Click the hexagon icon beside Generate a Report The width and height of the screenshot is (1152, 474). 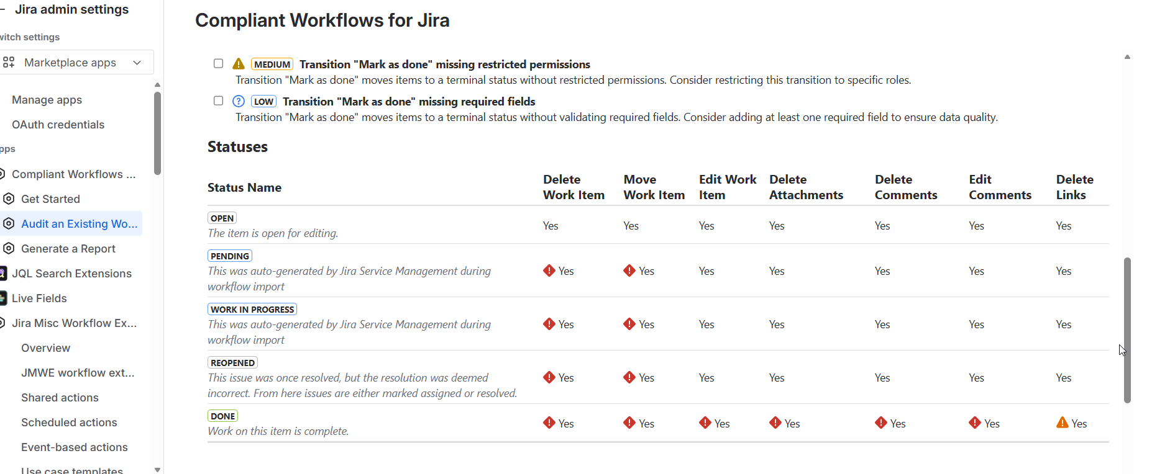coord(9,248)
